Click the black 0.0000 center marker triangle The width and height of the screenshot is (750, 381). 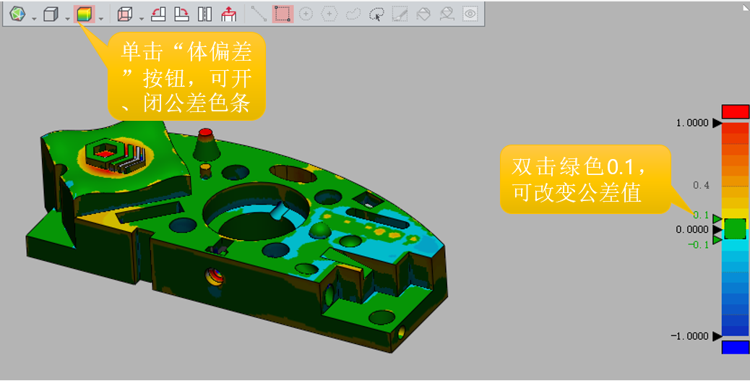[x=717, y=230]
